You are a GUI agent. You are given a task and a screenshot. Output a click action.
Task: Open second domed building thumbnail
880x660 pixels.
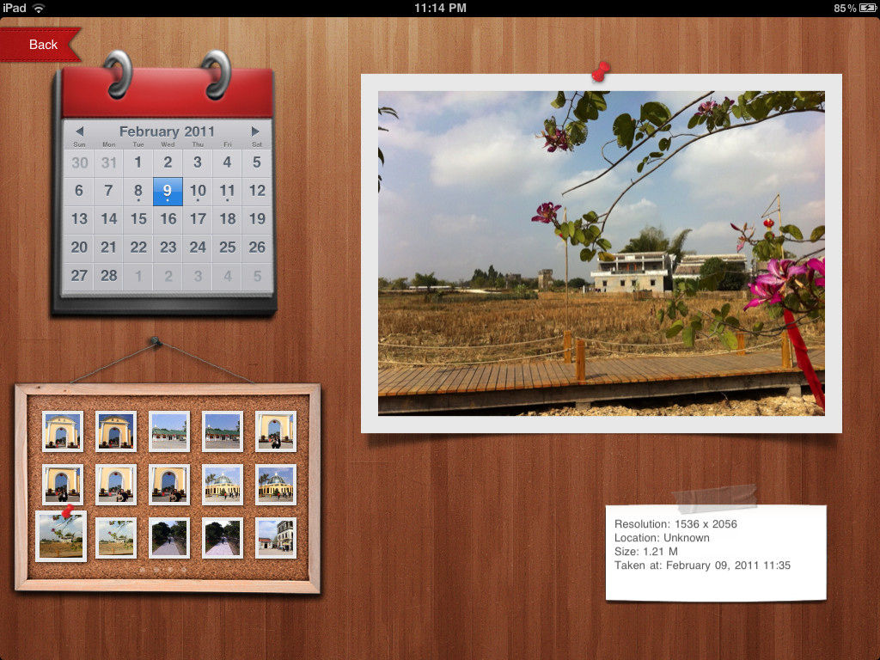[276, 485]
